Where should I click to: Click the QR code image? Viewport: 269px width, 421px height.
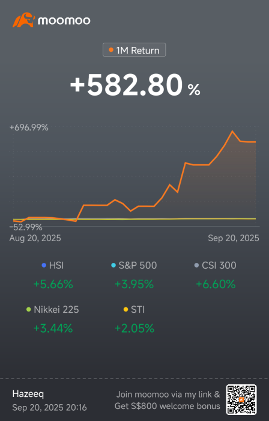(241, 399)
